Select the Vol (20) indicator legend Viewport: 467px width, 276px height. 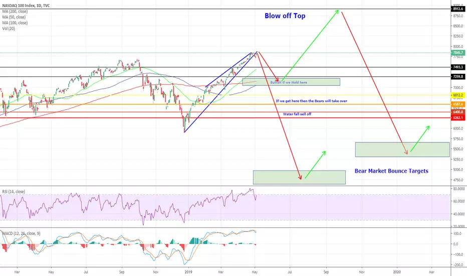[x=9, y=29]
